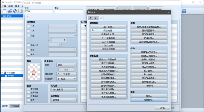Enable the 变量 condition checkbox
Screen dimensions: 204x112
[x=29, y=35]
